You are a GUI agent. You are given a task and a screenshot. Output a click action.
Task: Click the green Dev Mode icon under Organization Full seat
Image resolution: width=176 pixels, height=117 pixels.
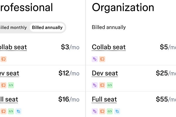point(110,111)
